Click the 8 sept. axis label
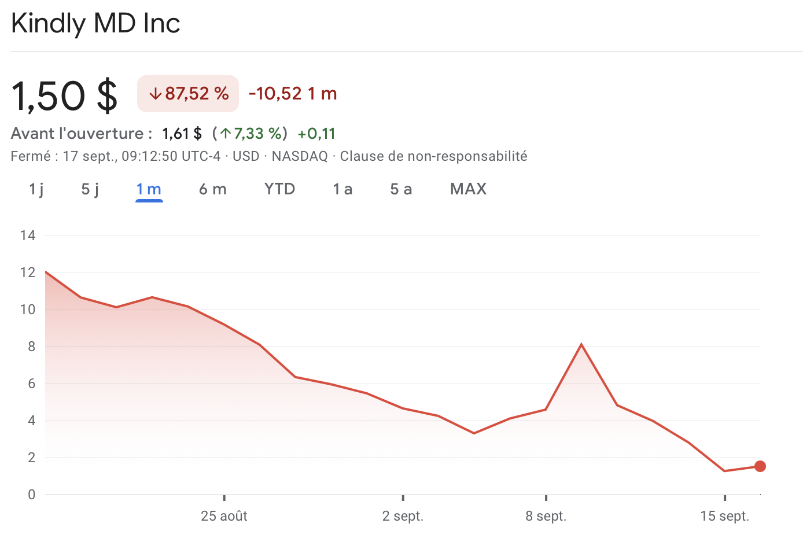Screen dimensions: 803x538 [546, 516]
